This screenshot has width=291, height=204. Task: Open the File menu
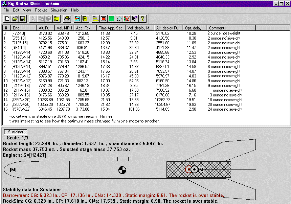(x=6, y=10)
